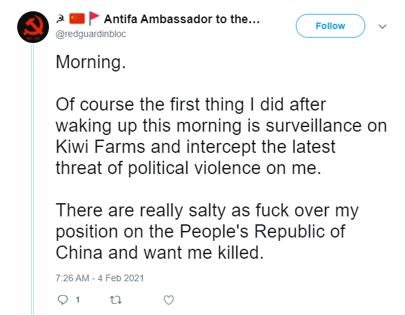This screenshot has width=405, height=315.
Task: Open the 7:26 AM - 4 Feb 2021 timestamp
Action: 100,278
